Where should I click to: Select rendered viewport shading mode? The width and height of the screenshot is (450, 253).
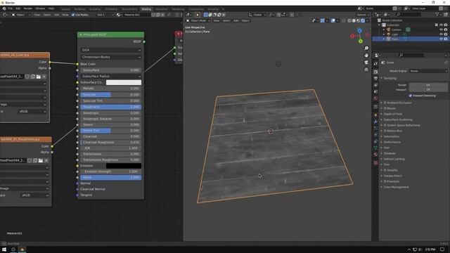point(363,20)
